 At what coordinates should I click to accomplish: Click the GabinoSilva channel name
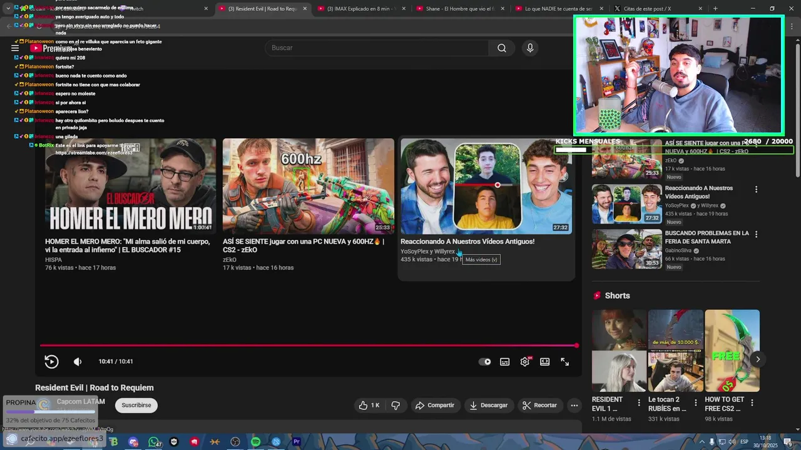point(678,251)
